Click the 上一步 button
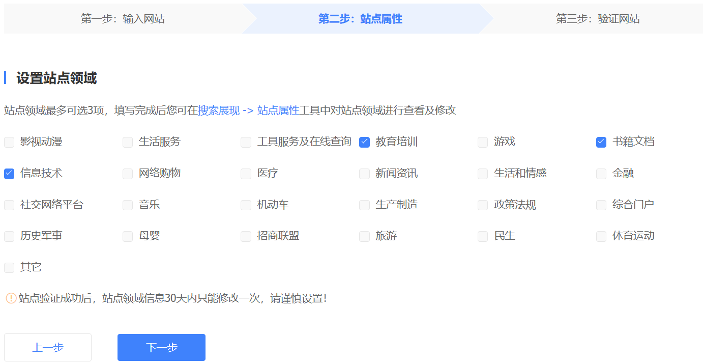The height and width of the screenshot is (364, 703). coord(48,347)
